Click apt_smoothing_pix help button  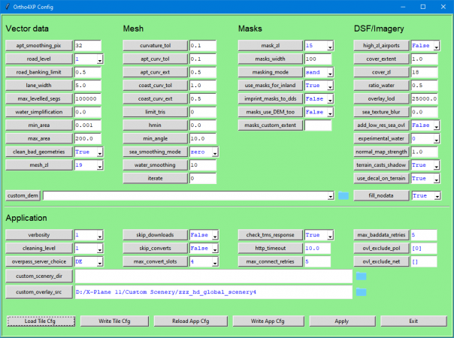click(x=39, y=46)
